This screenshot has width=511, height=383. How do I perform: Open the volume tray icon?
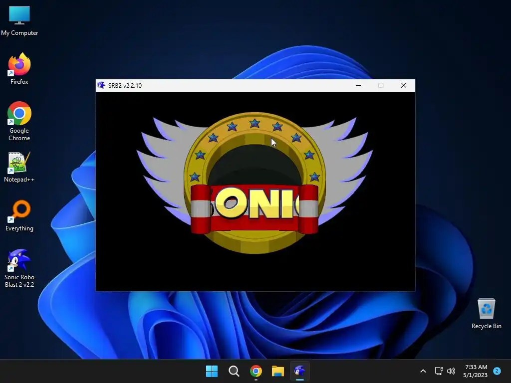(x=451, y=371)
